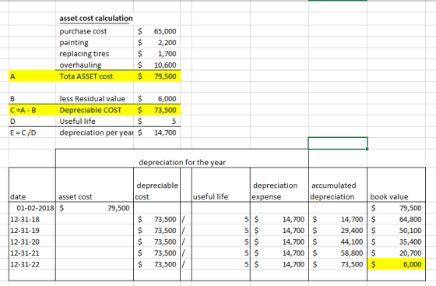Select accumulated depreciation 14,700
436x286 pixels.
tap(338, 219)
